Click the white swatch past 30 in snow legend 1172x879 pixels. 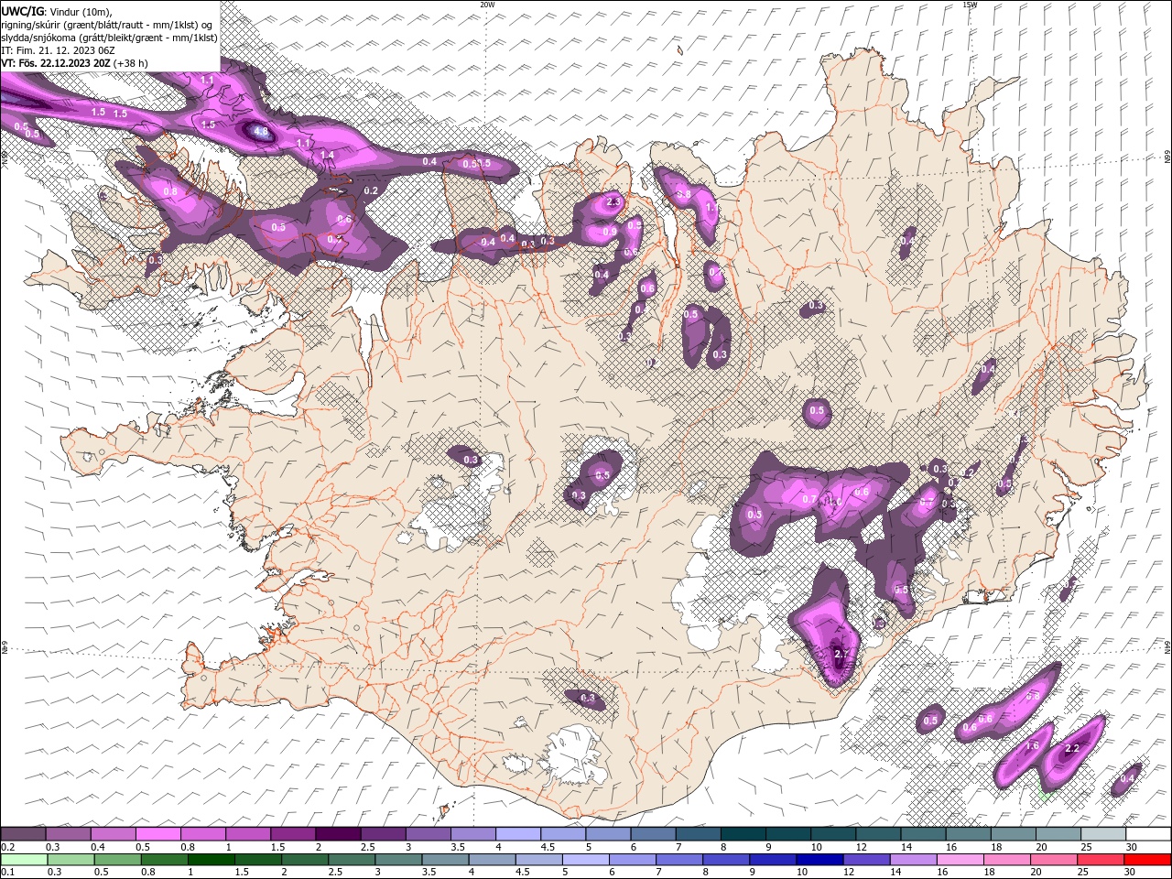click(1149, 834)
